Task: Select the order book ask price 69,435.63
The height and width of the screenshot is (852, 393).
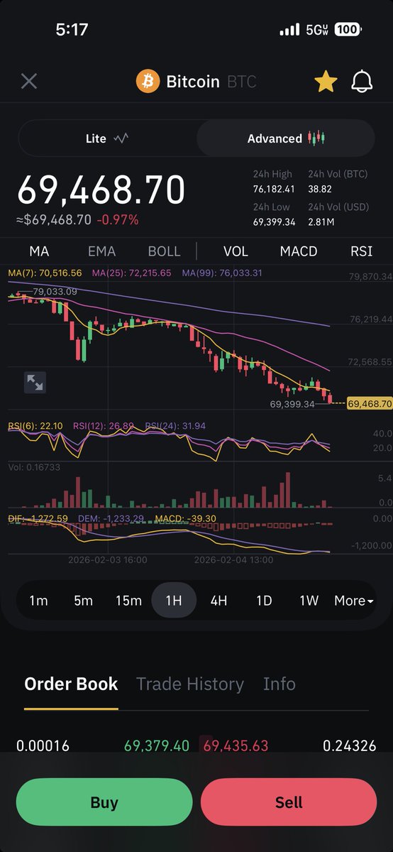Action: [236, 745]
